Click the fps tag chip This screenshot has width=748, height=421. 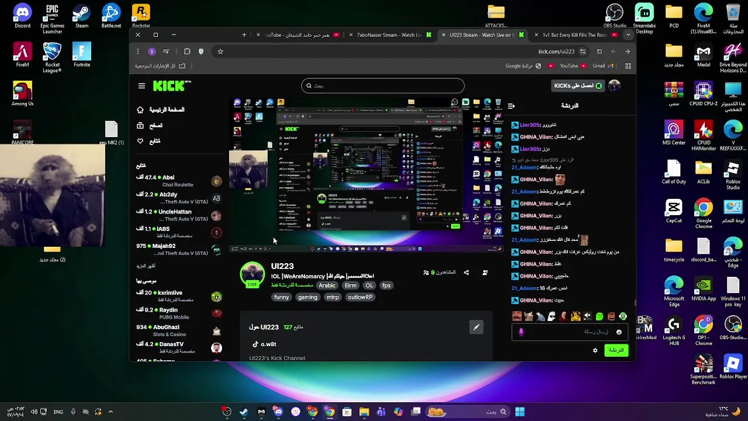pos(386,285)
